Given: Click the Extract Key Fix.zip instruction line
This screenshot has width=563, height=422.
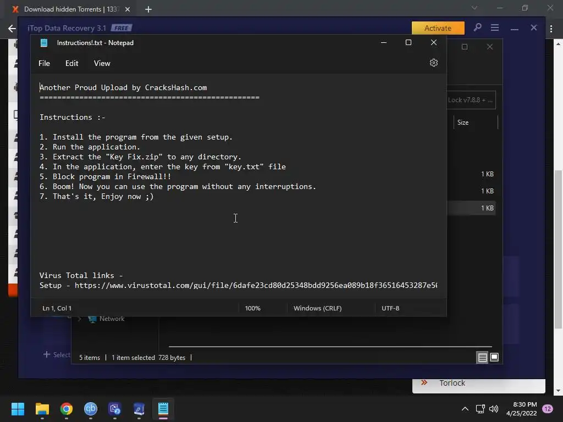Looking at the screenshot, I should click(x=140, y=157).
